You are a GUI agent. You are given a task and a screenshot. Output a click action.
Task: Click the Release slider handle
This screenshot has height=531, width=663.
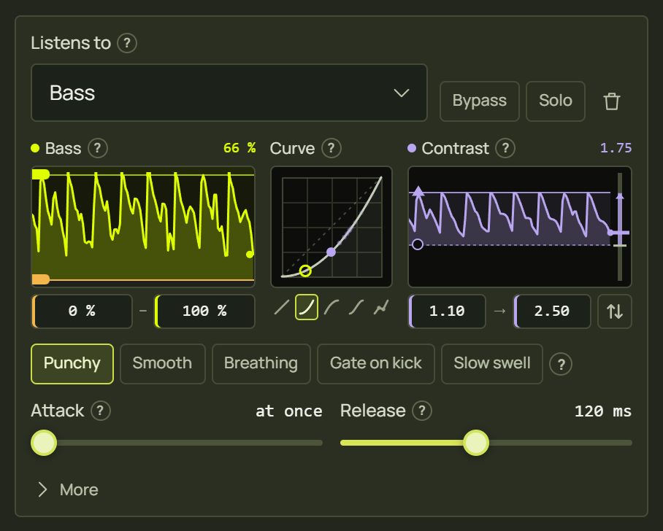point(476,443)
